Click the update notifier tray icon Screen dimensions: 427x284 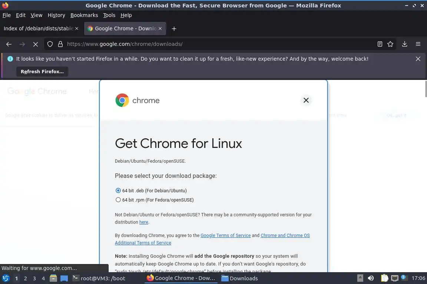tap(404, 278)
